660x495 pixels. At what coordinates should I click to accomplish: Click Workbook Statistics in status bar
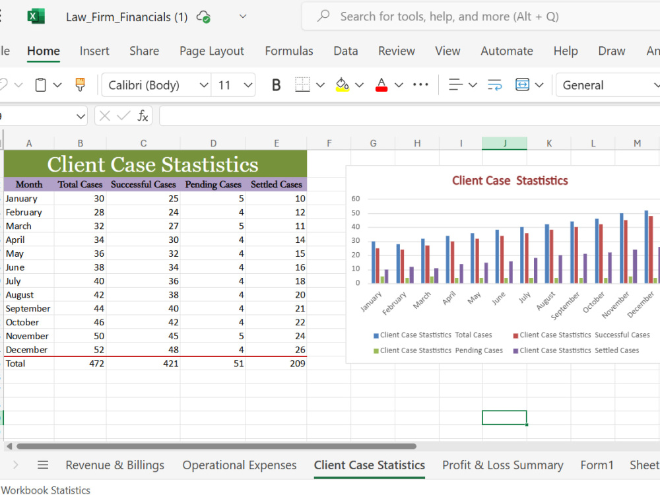(x=46, y=490)
